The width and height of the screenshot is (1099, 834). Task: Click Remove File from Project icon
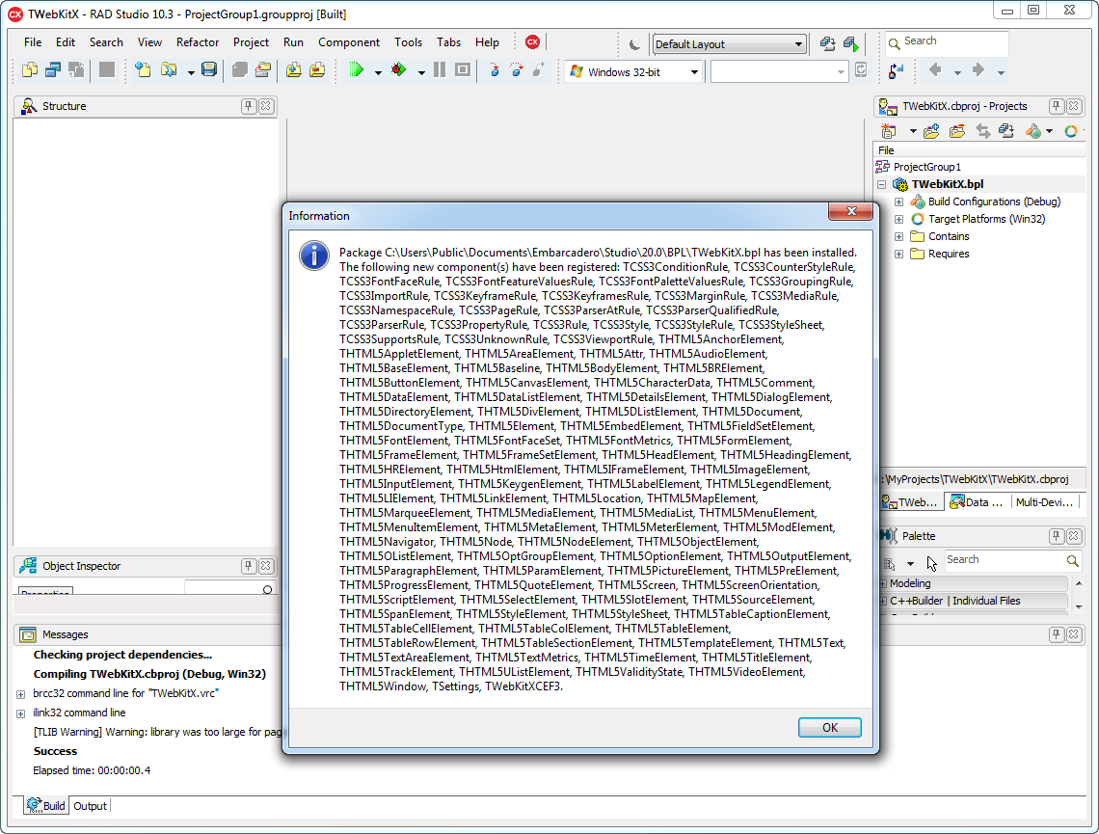point(317,70)
